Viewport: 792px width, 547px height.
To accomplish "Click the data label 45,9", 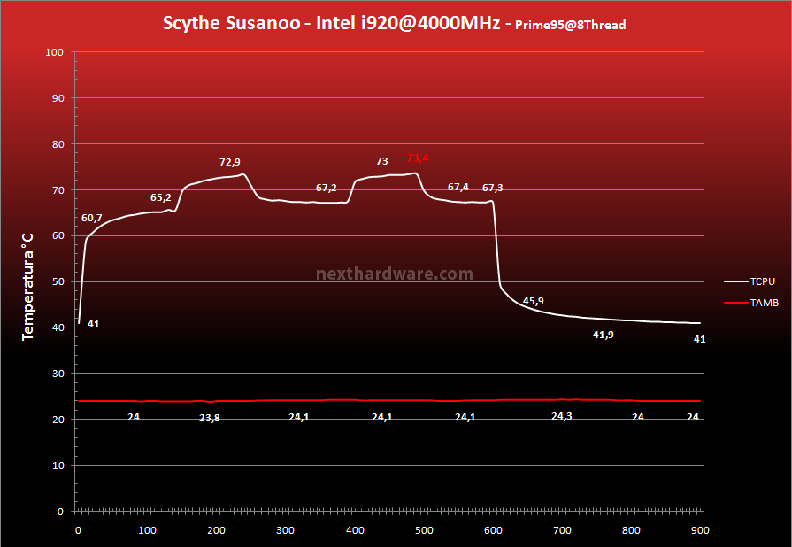I will [534, 301].
